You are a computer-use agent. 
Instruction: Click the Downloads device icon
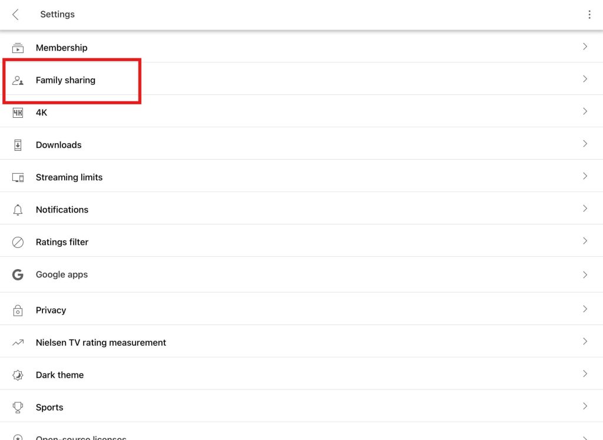point(18,145)
